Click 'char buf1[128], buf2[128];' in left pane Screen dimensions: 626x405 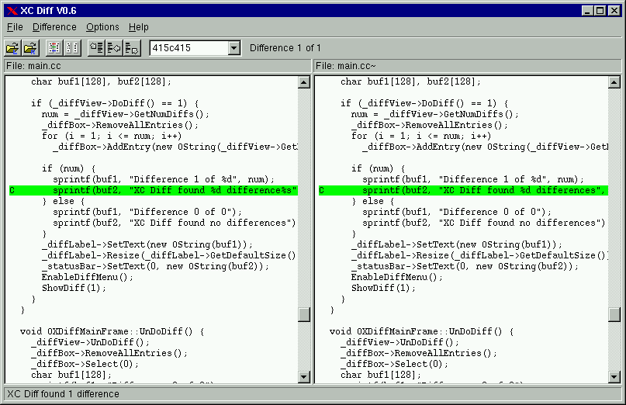[101, 81]
